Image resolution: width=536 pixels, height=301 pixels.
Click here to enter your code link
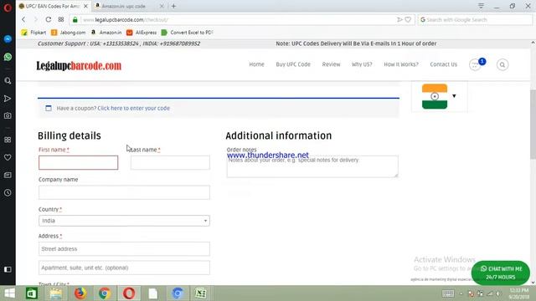point(134,108)
